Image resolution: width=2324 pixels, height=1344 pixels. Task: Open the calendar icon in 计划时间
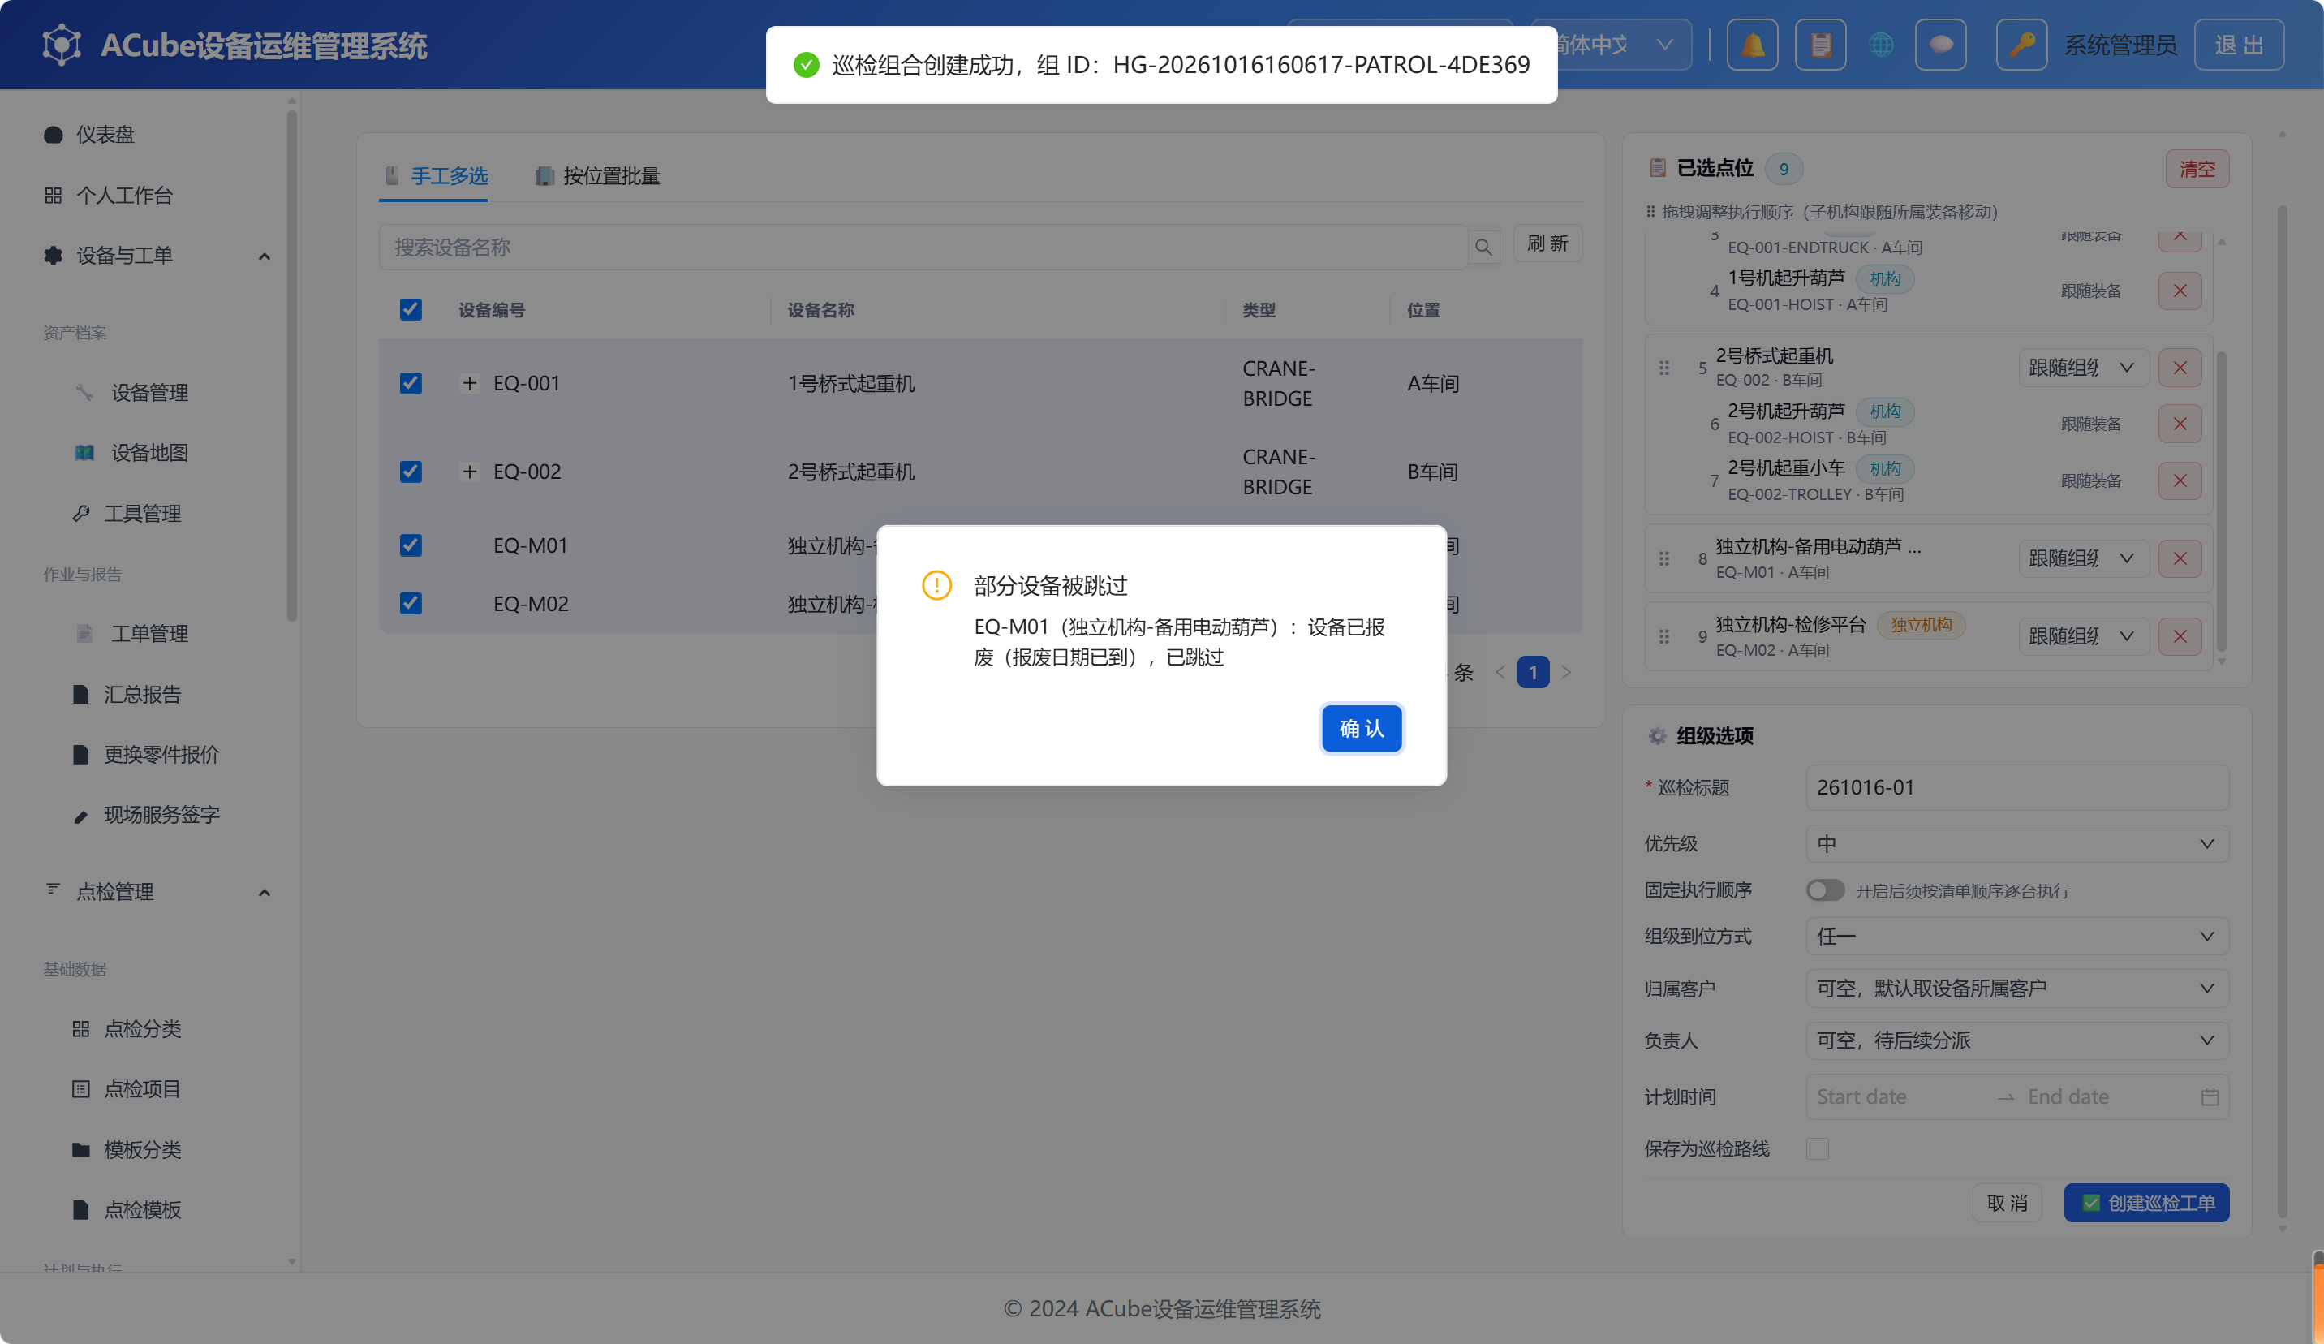point(2210,1096)
